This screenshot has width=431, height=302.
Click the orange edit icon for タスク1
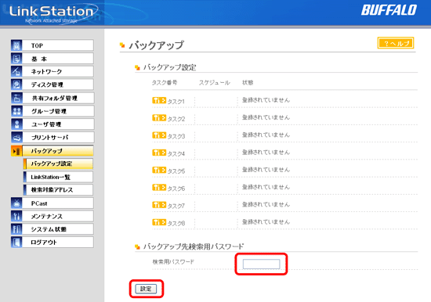(x=159, y=100)
